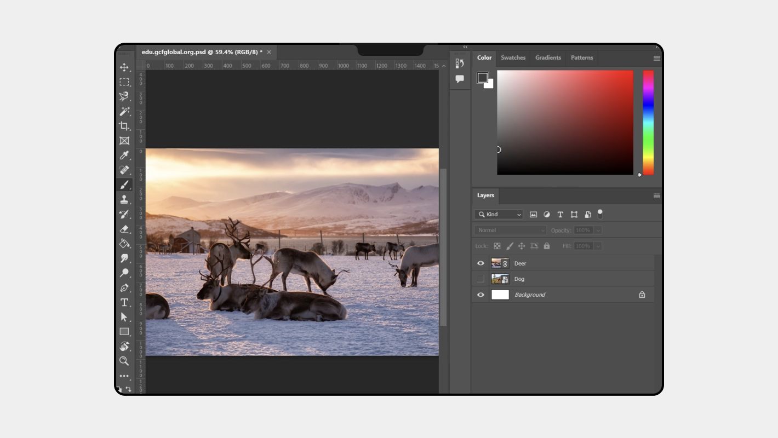Toggle visibility of the Background layer

click(x=480, y=295)
